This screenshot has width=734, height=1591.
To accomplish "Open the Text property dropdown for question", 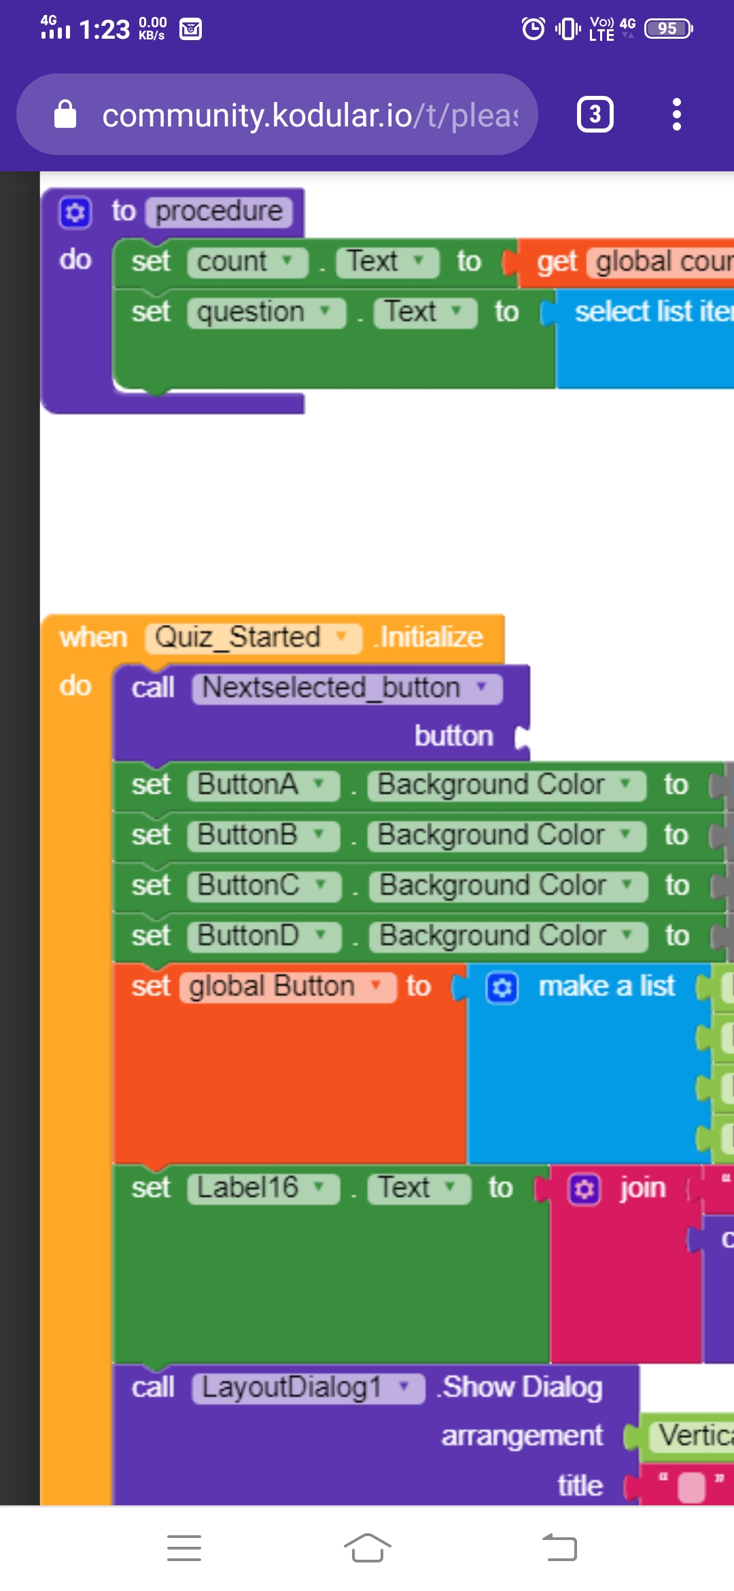I will pyautogui.click(x=425, y=313).
